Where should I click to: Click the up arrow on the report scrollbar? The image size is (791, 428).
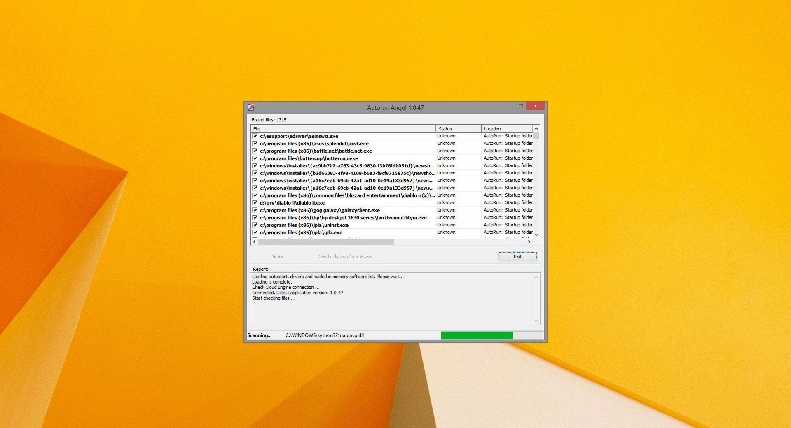(x=536, y=277)
